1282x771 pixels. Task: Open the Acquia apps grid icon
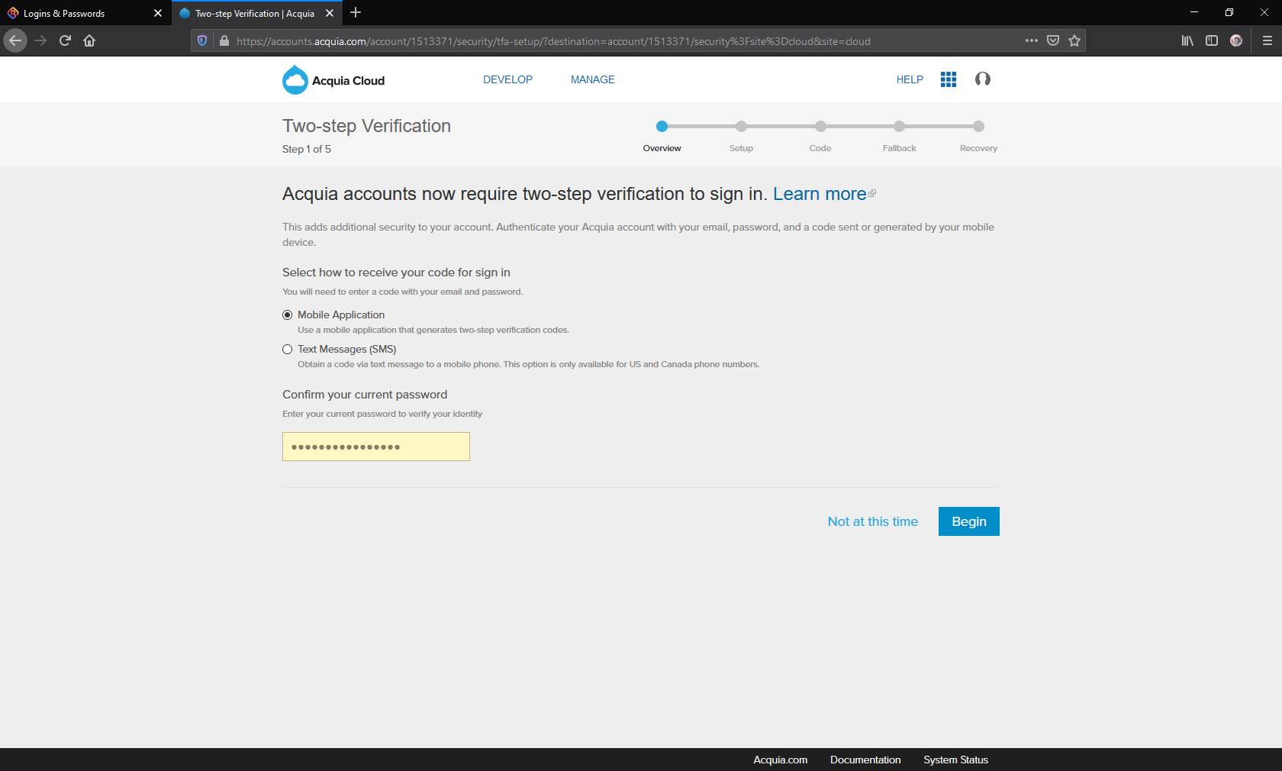click(949, 79)
